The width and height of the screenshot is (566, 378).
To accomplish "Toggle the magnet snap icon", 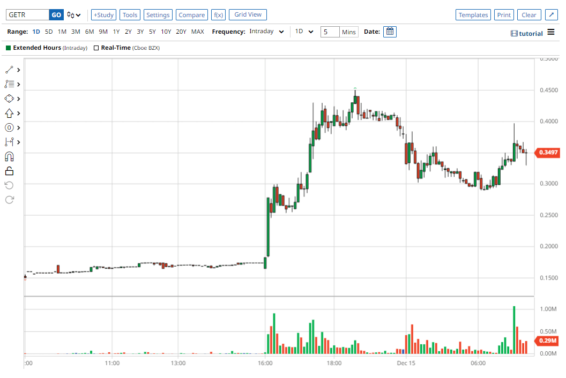I will tap(10, 156).
